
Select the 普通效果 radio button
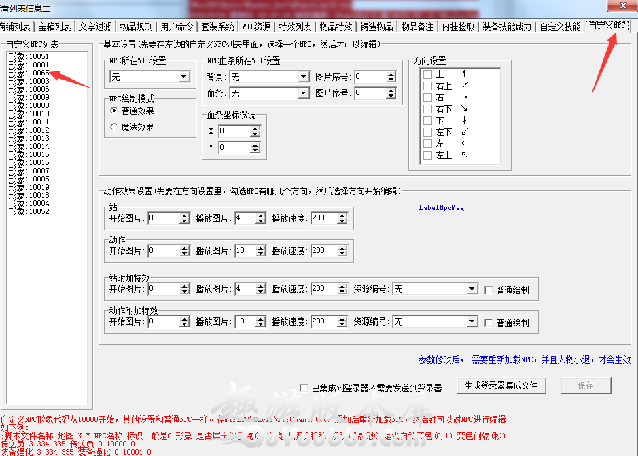(114, 111)
